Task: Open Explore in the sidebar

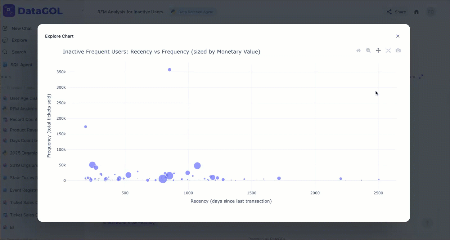Action: point(19,40)
